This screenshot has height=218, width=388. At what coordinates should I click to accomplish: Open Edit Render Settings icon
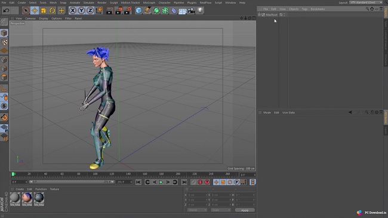click(128, 10)
